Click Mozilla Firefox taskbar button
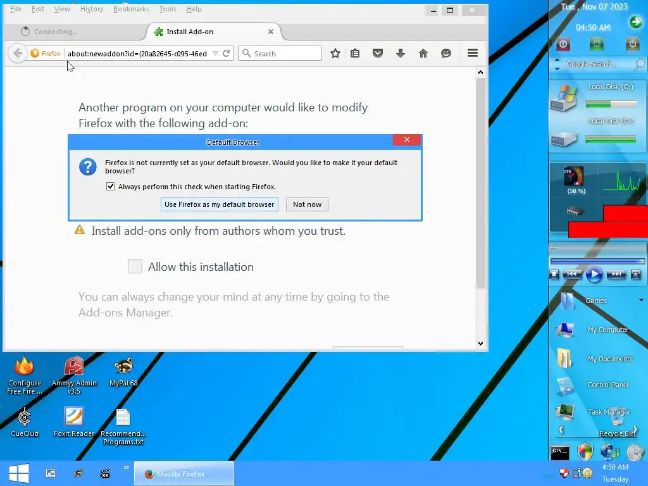 184,473
